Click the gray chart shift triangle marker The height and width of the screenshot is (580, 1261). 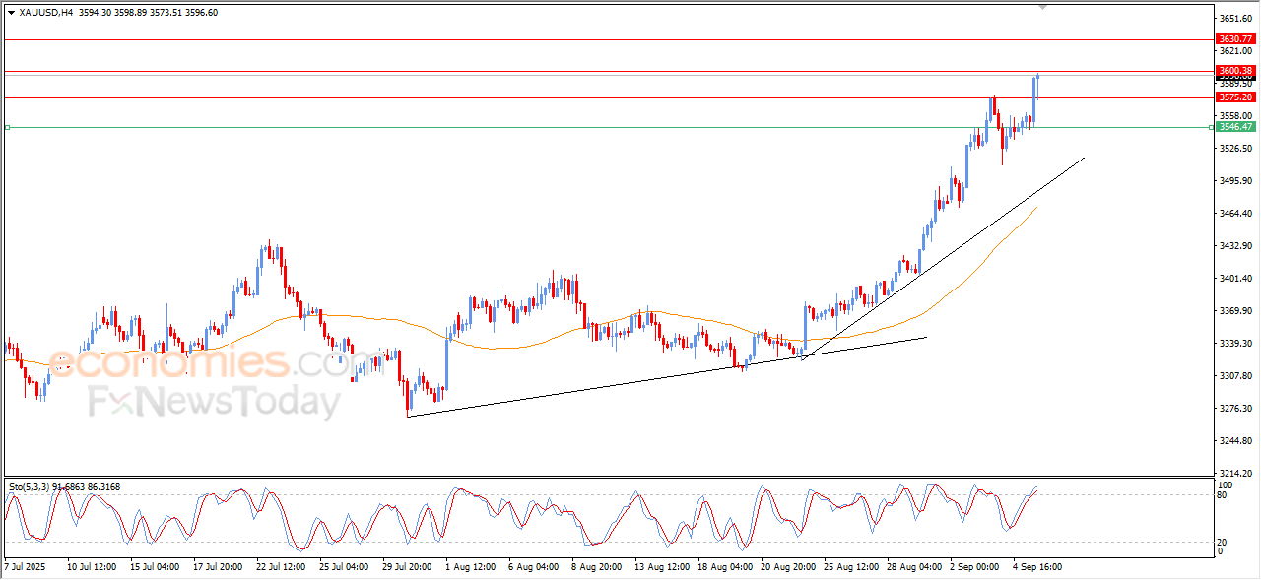coord(1043,7)
